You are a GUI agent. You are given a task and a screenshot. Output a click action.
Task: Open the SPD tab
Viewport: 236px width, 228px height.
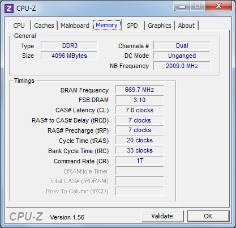click(132, 26)
